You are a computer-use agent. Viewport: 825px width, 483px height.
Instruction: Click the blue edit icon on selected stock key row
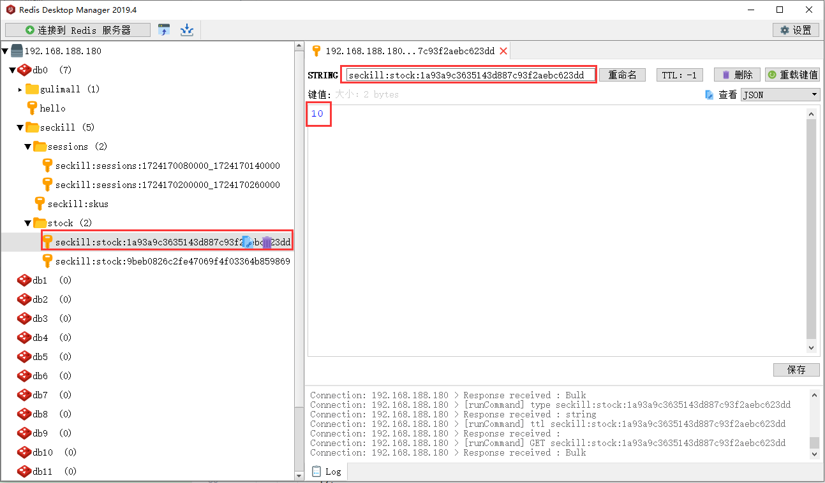click(x=248, y=242)
